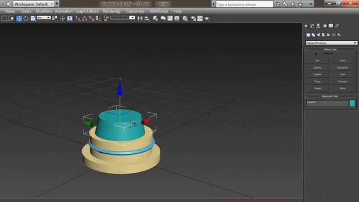Select the Helpers category icon

[x=328, y=35]
